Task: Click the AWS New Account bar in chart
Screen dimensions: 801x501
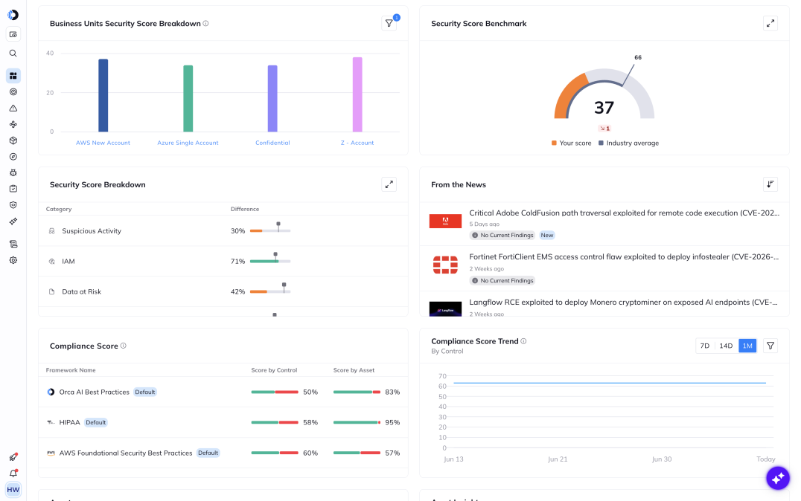Action: pyautogui.click(x=103, y=95)
